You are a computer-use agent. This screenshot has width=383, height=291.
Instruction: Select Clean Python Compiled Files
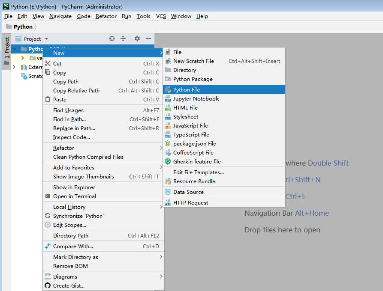click(103, 157)
